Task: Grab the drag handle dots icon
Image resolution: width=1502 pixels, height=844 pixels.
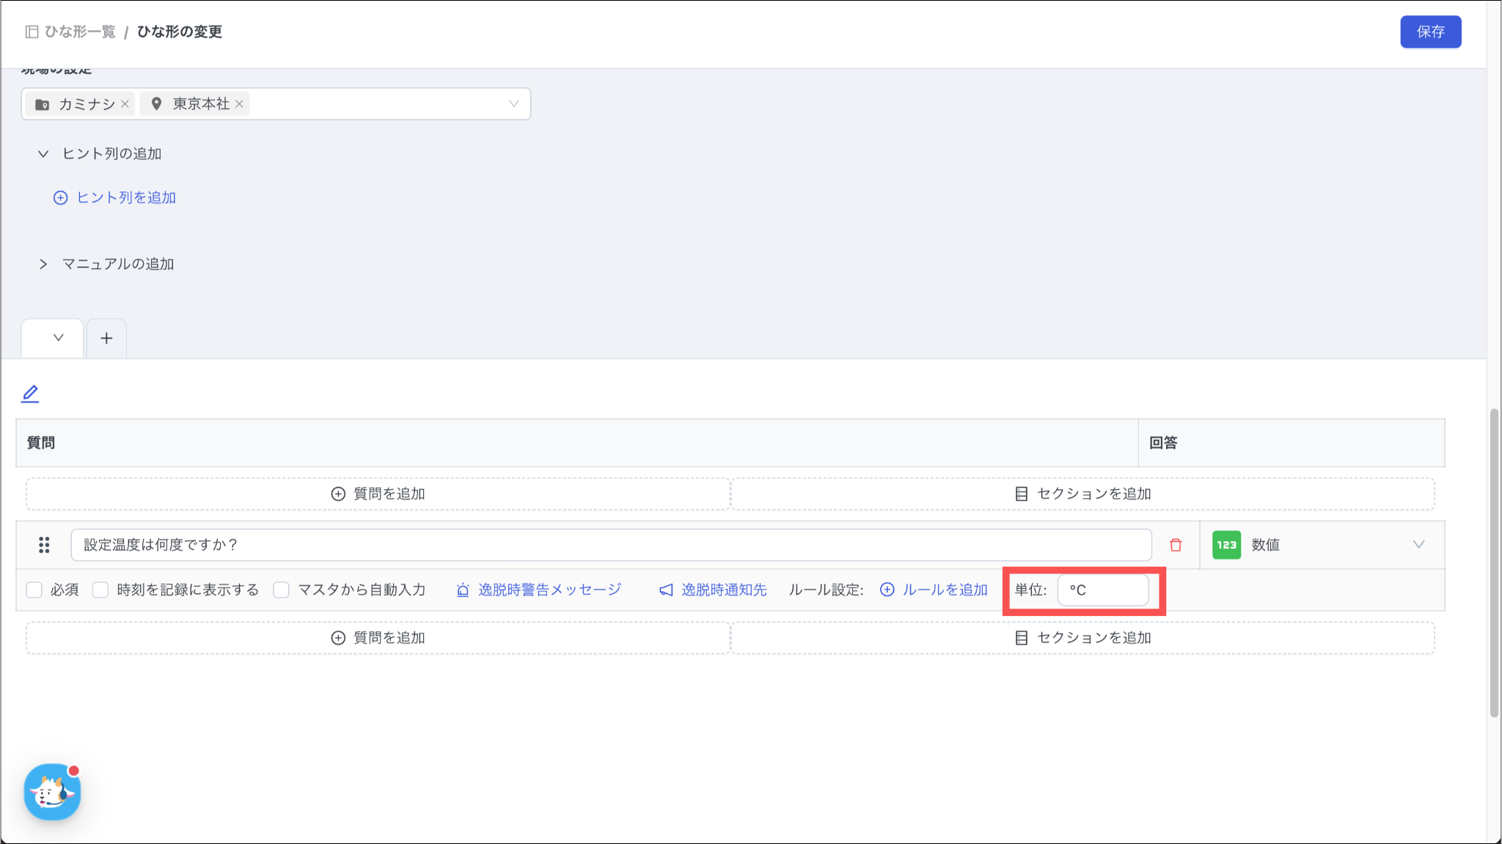Action: (x=44, y=545)
